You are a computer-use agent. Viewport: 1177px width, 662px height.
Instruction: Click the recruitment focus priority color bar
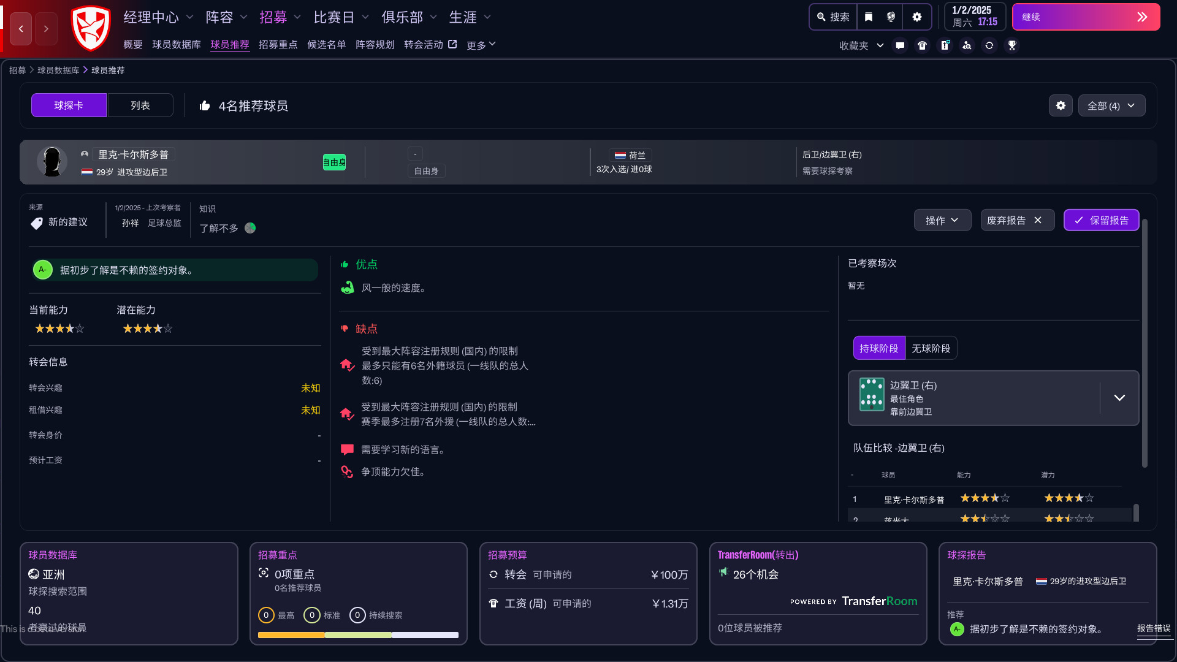tap(358, 635)
